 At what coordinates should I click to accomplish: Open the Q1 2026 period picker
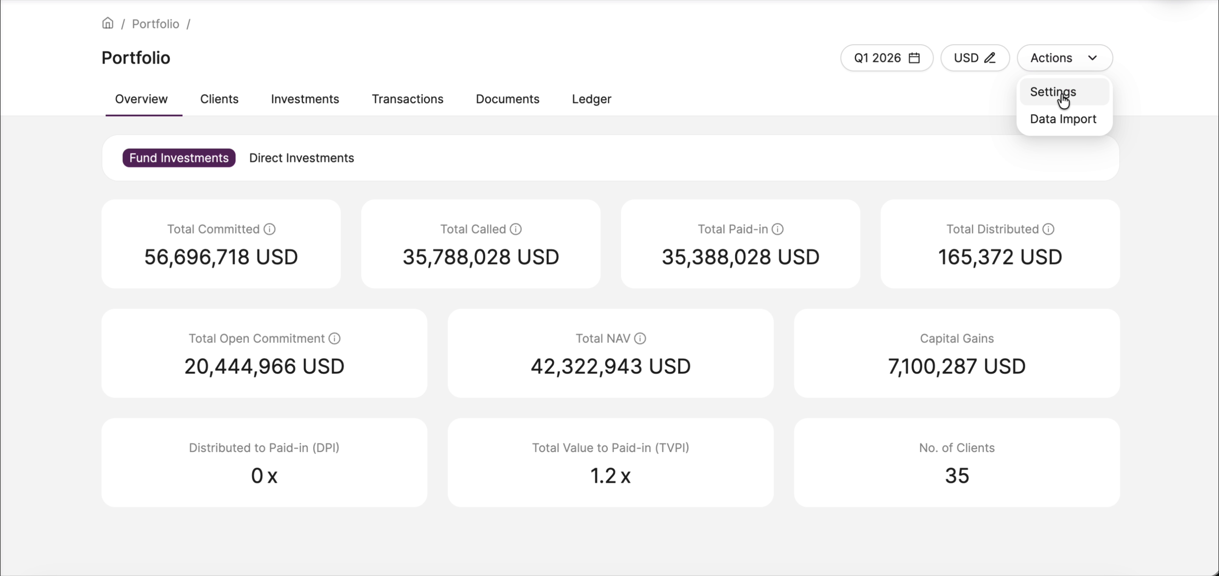pos(886,58)
